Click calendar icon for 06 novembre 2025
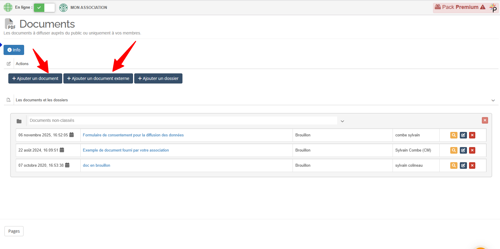This screenshot has height=249, width=500. pyautogui.click(x=71, y=135)
